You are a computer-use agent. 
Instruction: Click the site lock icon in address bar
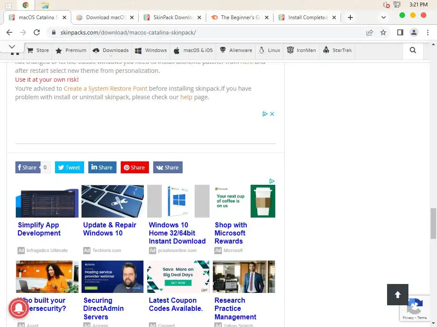pos(54,32)
